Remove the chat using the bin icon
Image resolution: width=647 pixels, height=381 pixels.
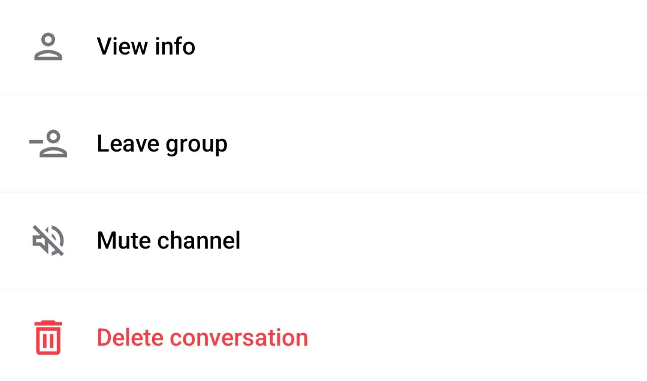[x=48, y=337]
